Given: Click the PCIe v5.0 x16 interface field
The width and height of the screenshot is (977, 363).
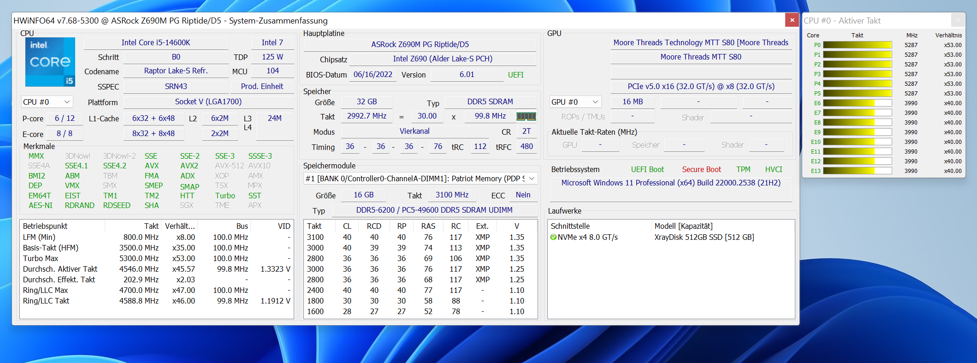Looking at the screenshot, I should click(701, 87).
